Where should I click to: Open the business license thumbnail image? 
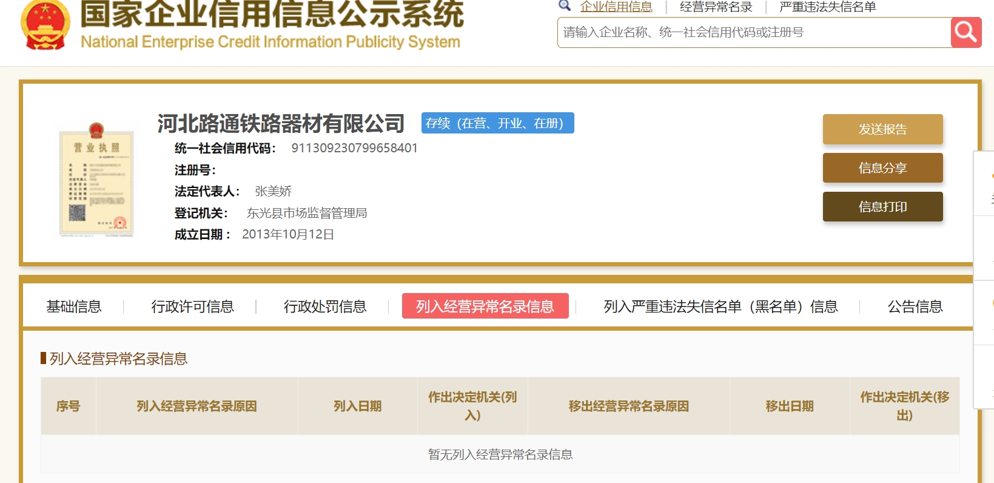(x=96, y=179)
